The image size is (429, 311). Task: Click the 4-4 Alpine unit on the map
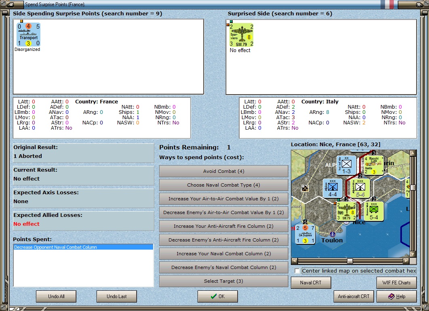(333, 188)
